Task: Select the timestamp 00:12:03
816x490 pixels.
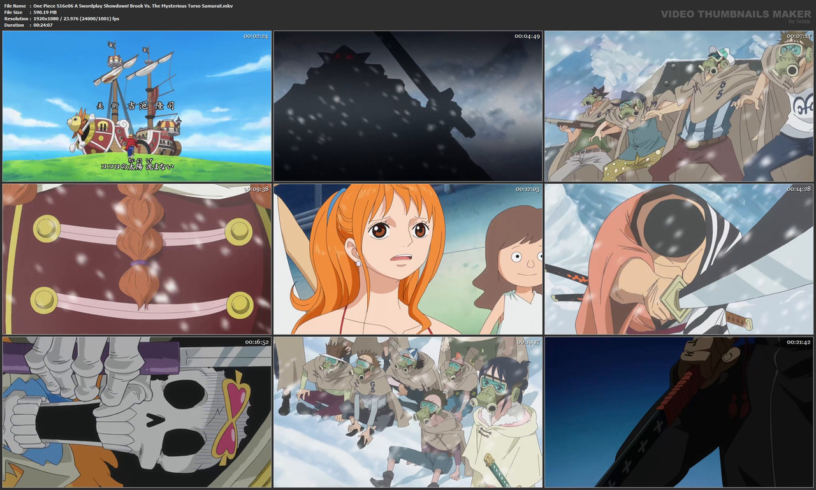Action: click(527, 189)
